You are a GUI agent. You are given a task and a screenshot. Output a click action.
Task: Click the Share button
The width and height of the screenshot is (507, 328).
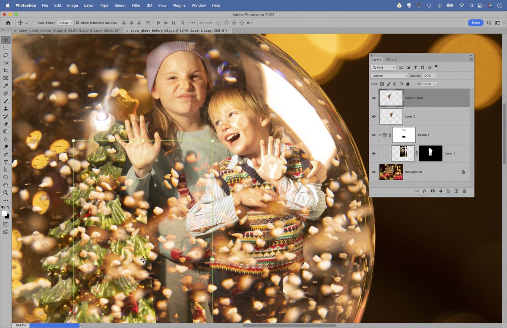tap(475, 22)
